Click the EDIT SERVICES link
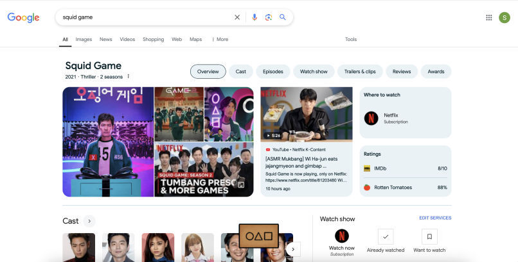 tap(435, 218)
